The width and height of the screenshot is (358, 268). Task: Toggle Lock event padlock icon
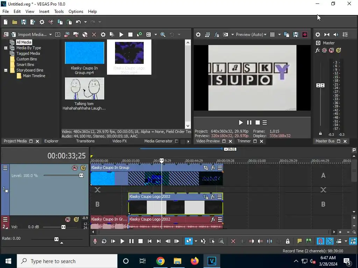(x=288, y=241)
